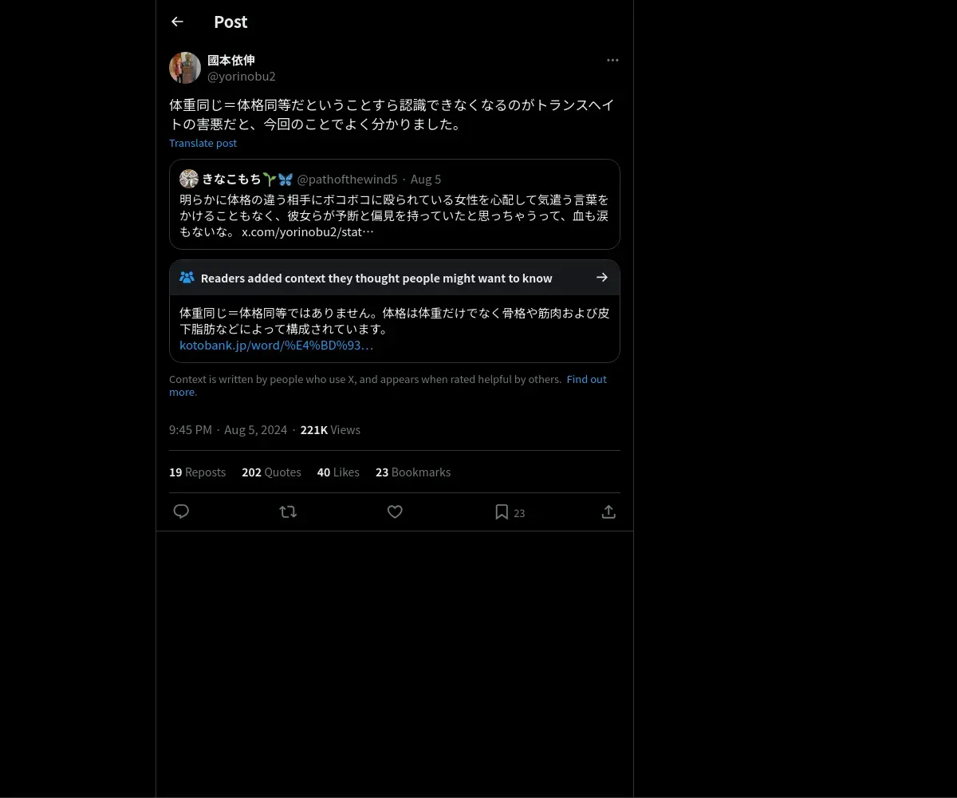The image size is (957, 798).
Task: Open the quoted post by @pathofthewind5
Action: [395, 204]
